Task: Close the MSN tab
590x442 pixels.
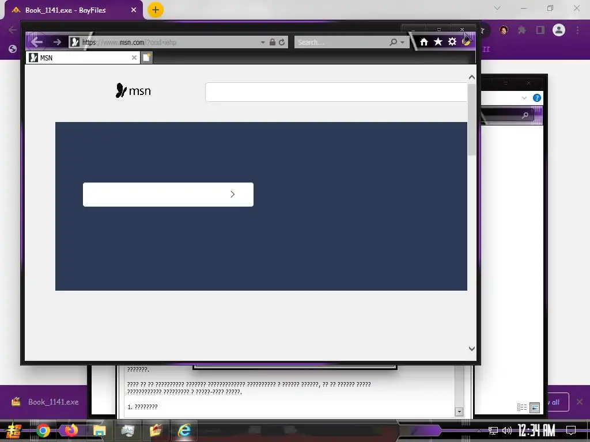Action: point(134,58)
